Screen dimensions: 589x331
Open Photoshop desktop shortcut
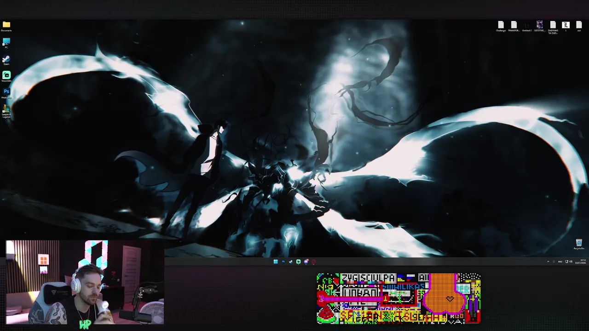pyautogui.click(x=6, y=93)
